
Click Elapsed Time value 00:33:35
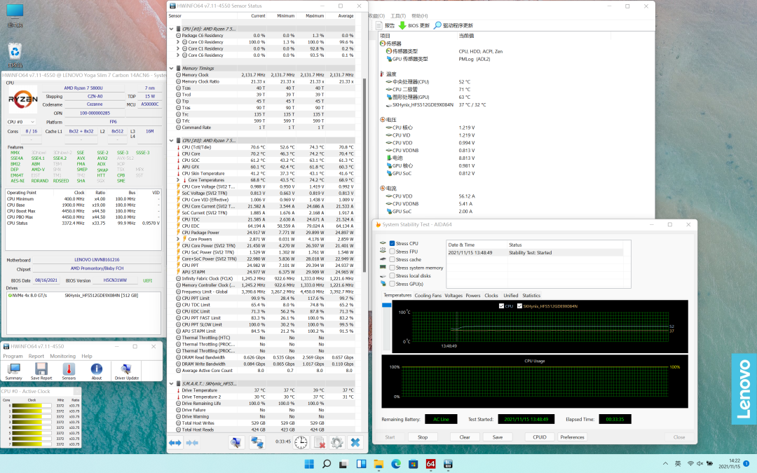(615, 419)
